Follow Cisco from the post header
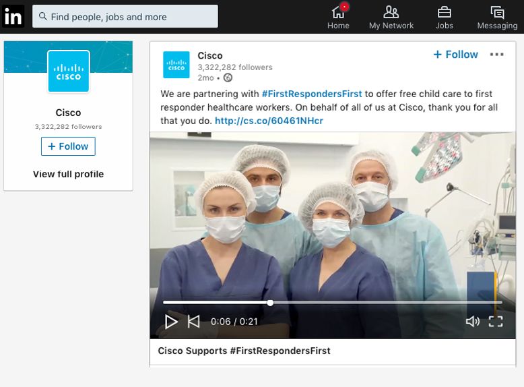The height and width of the screenshot is (387, 524). tap(455, 55)
